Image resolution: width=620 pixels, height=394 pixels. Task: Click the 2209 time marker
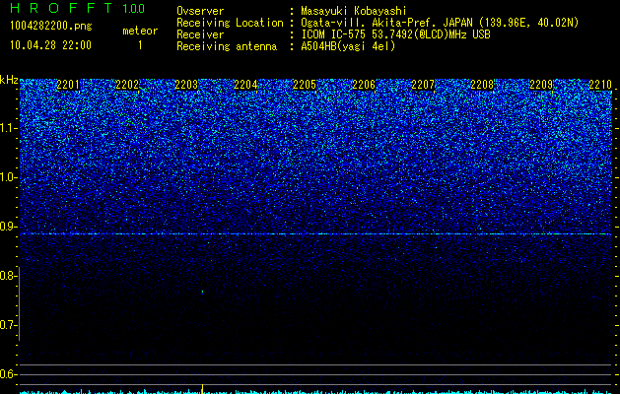pos(541,85)
